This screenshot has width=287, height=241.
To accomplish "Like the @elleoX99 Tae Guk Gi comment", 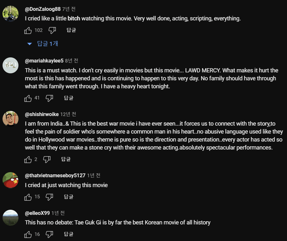I will 28,234.
